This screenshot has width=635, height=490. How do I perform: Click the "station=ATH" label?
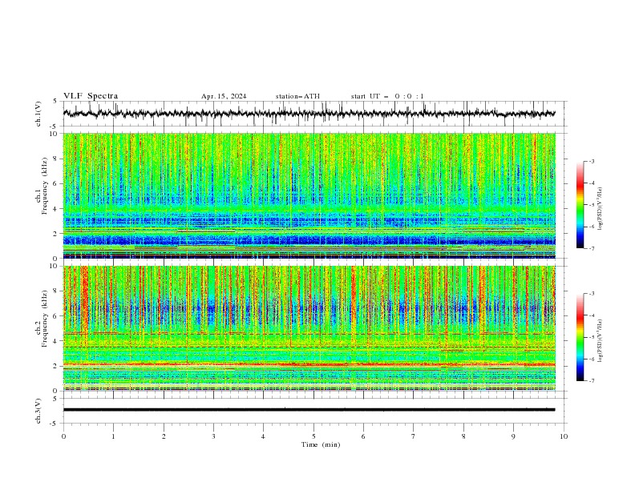click(x=297, y=96)
